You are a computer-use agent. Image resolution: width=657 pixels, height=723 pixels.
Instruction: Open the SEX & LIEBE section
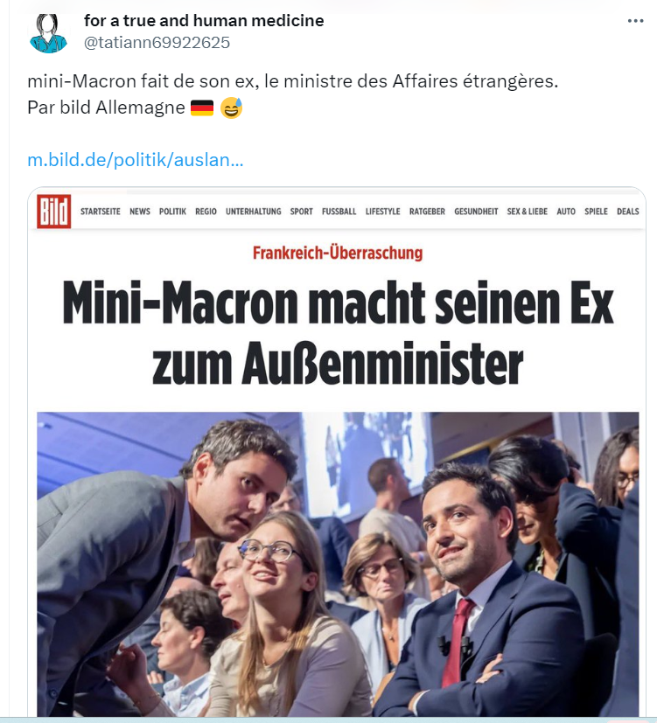pos(528,212)
